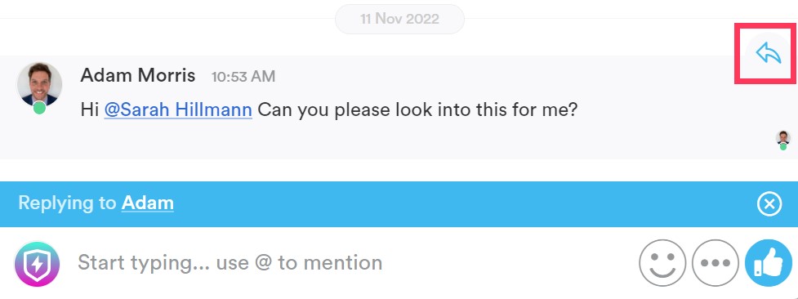Click the small read-receipt avatar
Viewport: 798px width, 299px height.
783,137
